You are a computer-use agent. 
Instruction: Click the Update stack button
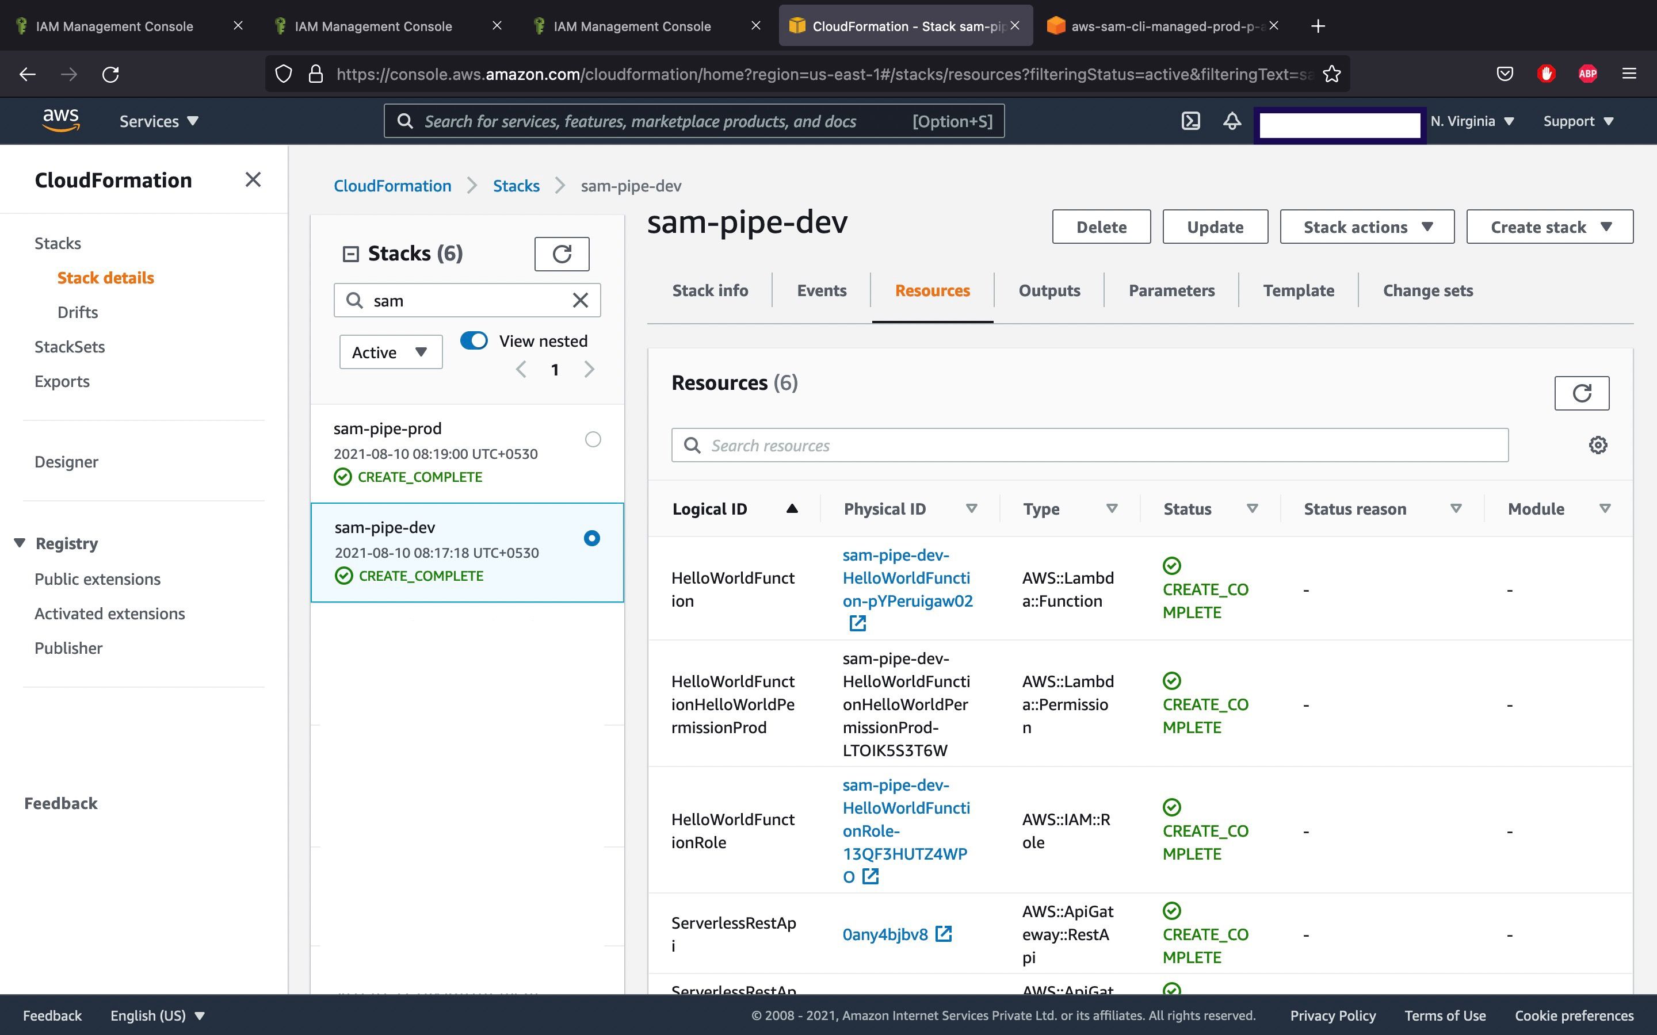tap(1215, 227)
